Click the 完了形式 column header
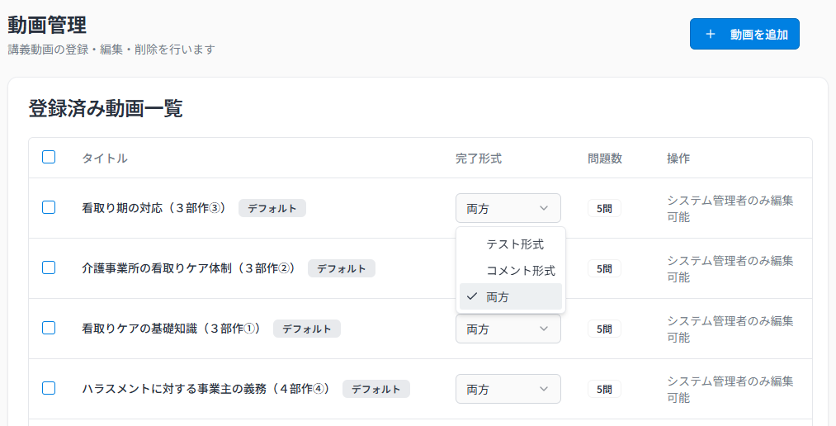Image resolution: width=836 pixels, height=426 pixels. tap(479, 158)
